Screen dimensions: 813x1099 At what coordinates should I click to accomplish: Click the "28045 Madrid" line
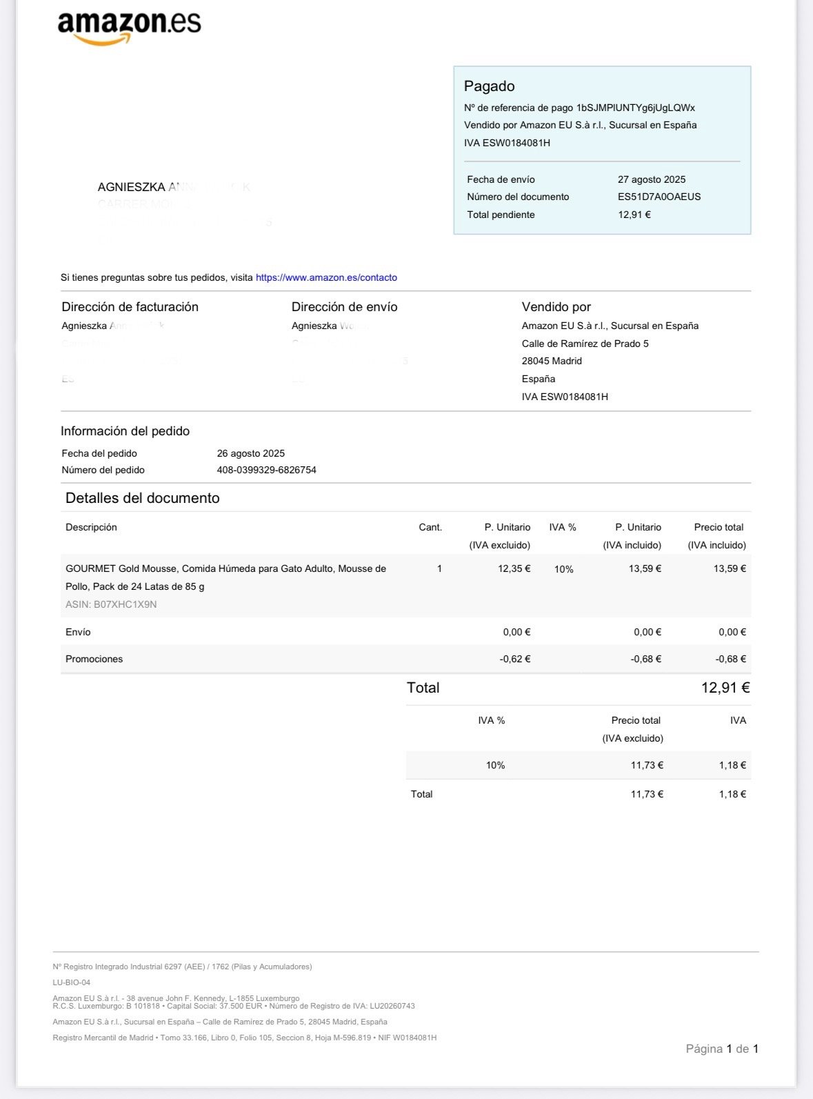(x=552, y=361)
